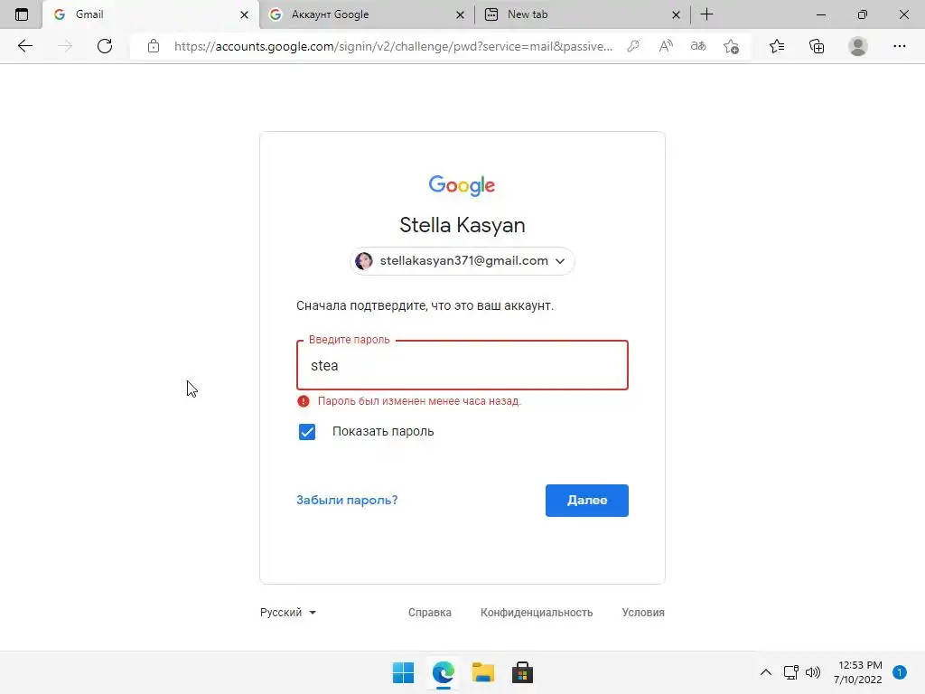The height and width of the screenshot is (694, 925).
Task: Open the tab actions menu icon
Action: [22, 14]
